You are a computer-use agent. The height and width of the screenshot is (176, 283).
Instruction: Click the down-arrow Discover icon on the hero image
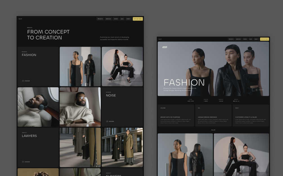point(257,90)
